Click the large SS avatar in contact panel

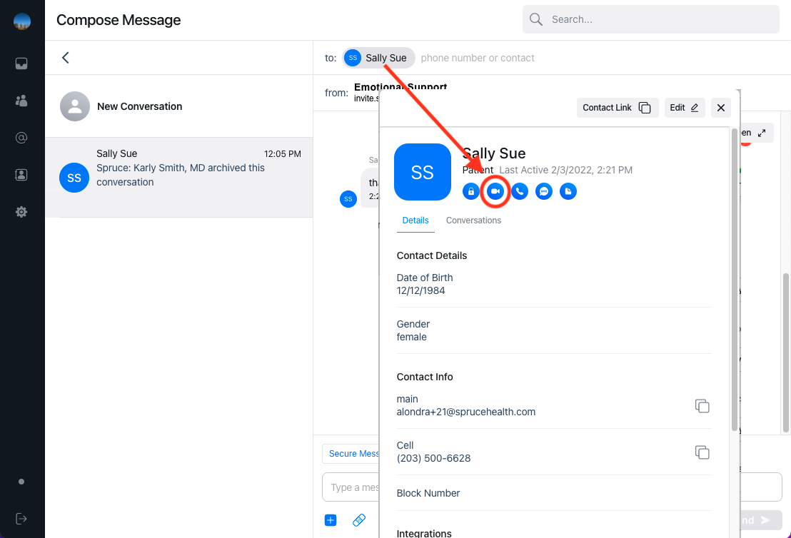pos(422,172)
